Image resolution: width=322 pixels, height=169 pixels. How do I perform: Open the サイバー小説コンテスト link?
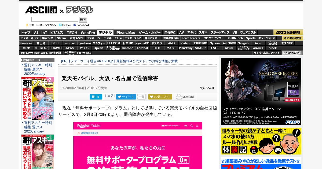tap(267, 53)
